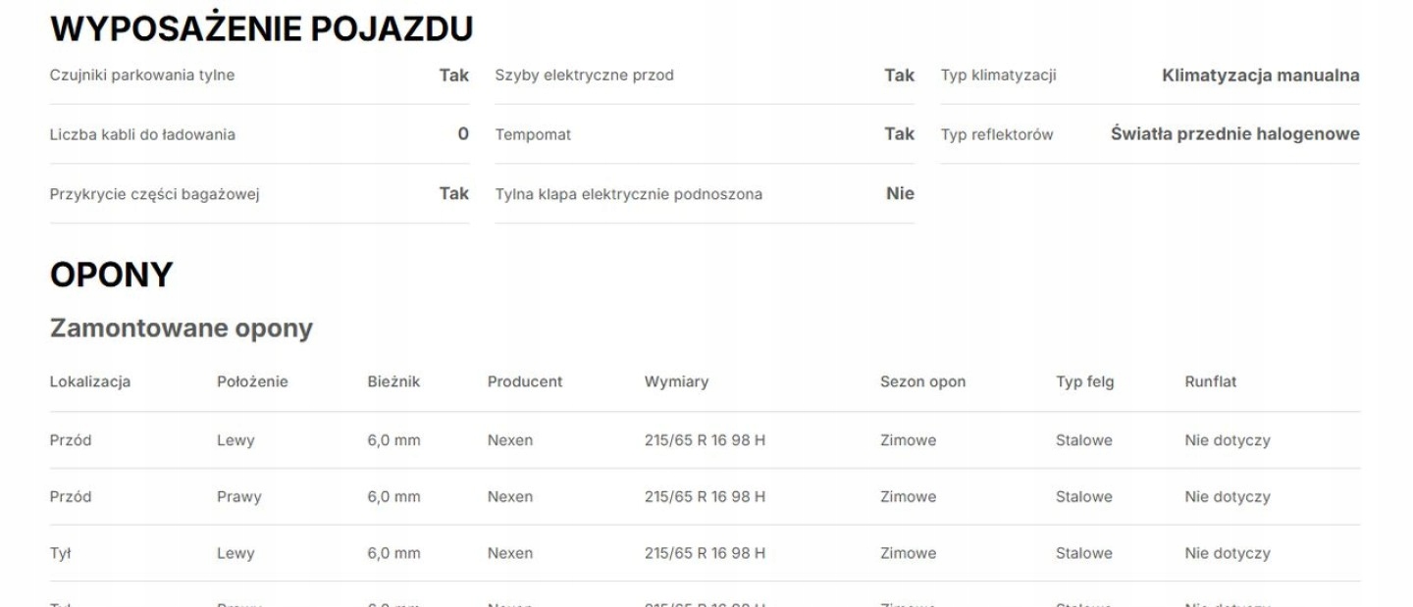The width and height of the screenshot is (1413, 607).
Task: Select the Czujniki parkowania tylne label
Action: point(142,76)
